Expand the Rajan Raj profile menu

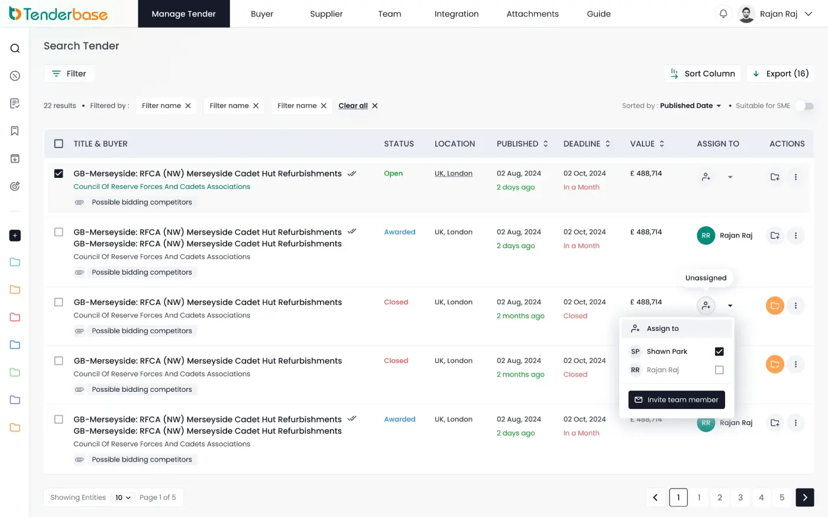pos(808,14)
